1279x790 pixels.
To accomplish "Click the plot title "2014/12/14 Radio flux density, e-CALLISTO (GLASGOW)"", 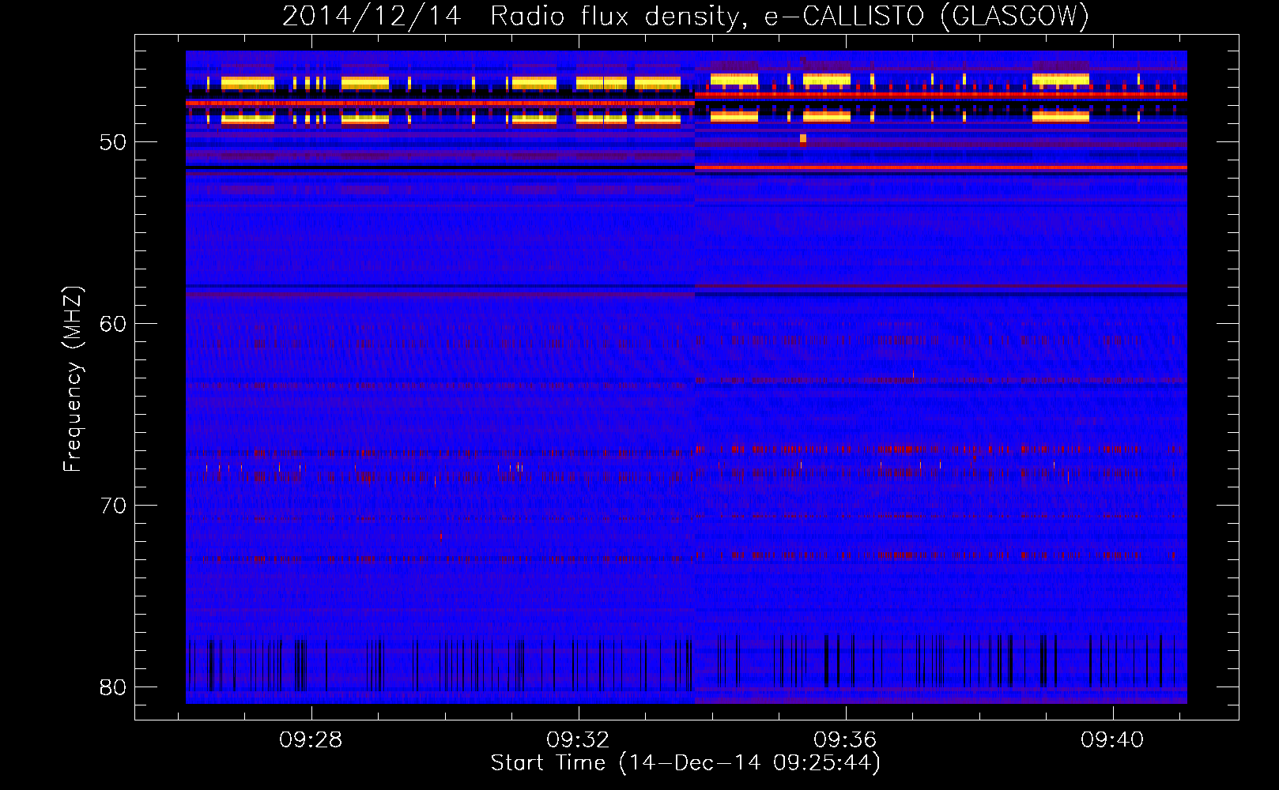I will coord(685,16).
